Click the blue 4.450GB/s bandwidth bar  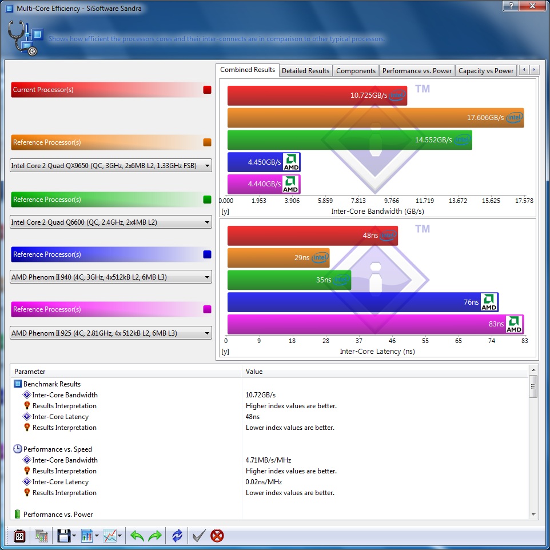[264, 162]
